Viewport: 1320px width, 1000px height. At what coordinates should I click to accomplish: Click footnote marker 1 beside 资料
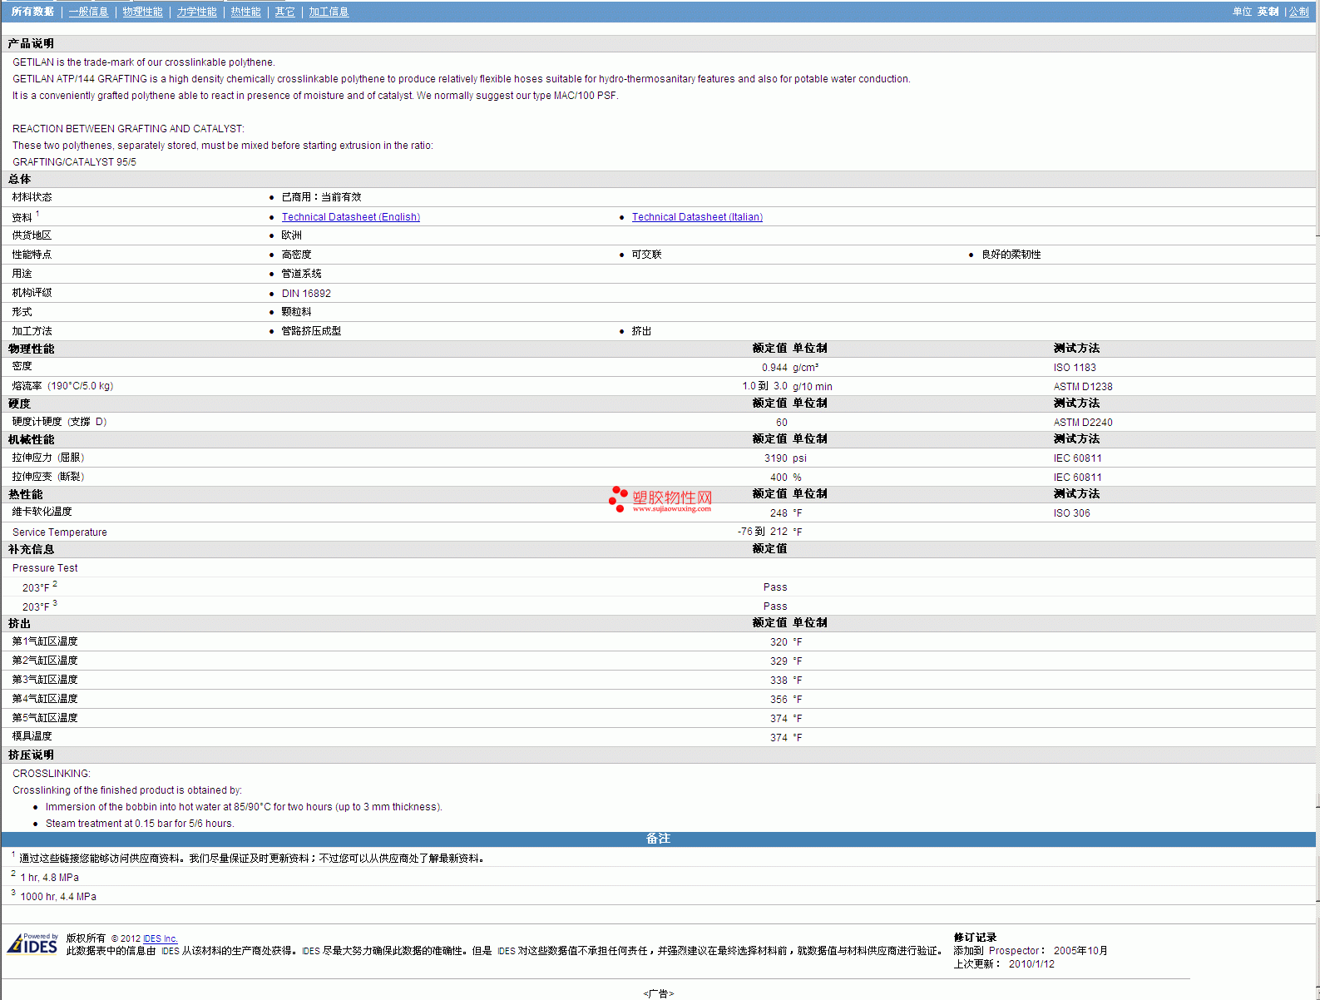click(37, 214)
